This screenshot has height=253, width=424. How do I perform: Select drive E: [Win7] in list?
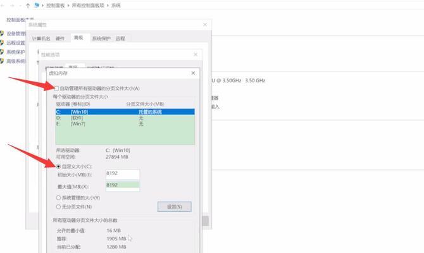tap(125, 124)
